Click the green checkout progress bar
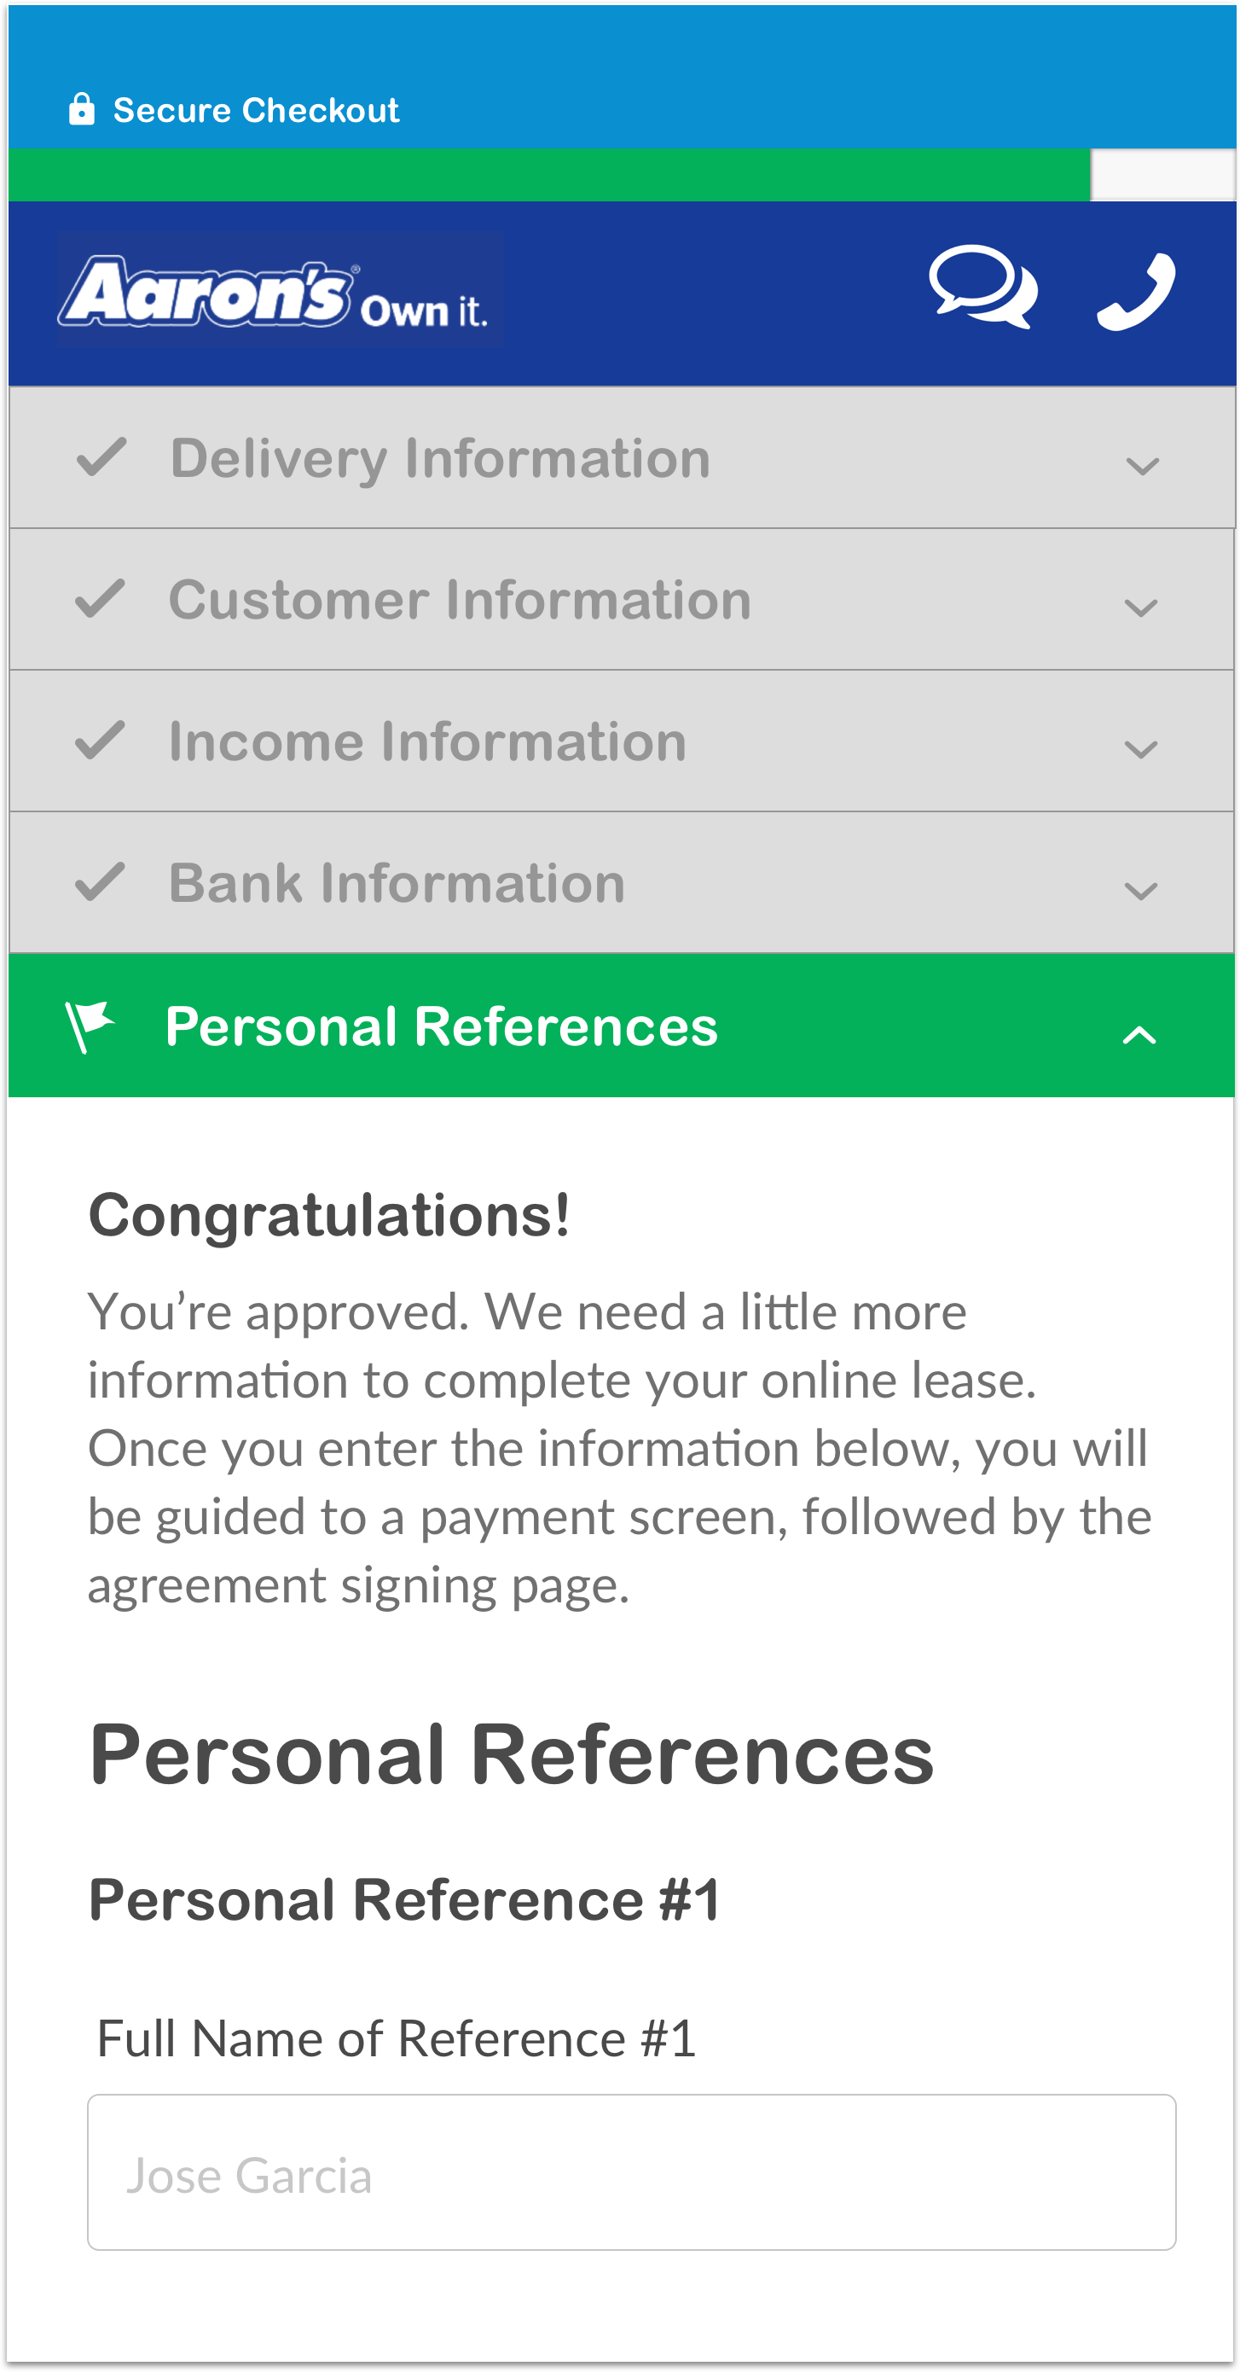Image resolution: width=1240 pixels, height=2372 pixels. click(x=548, y=175)
